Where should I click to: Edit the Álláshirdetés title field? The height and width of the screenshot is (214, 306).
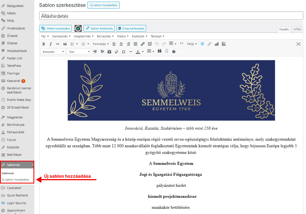(171, 16)
